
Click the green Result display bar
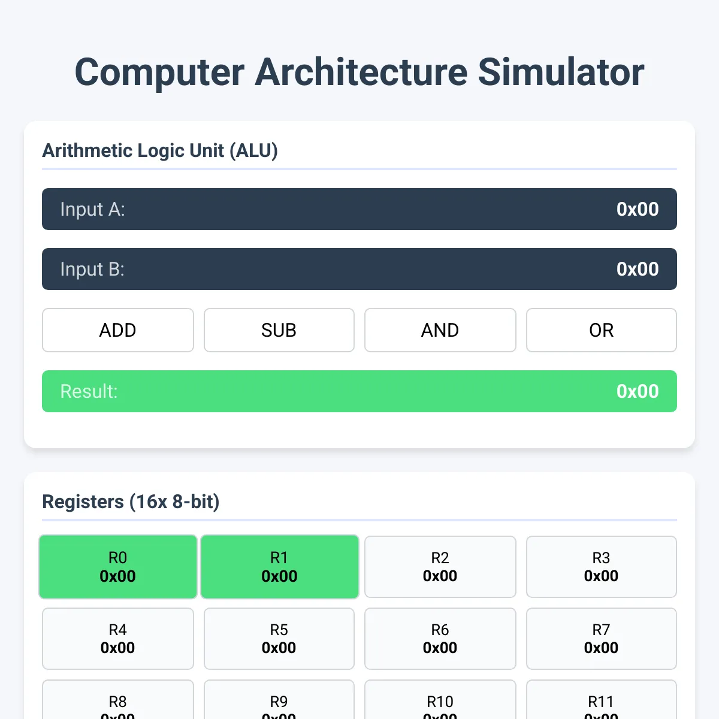click(359, 391)
